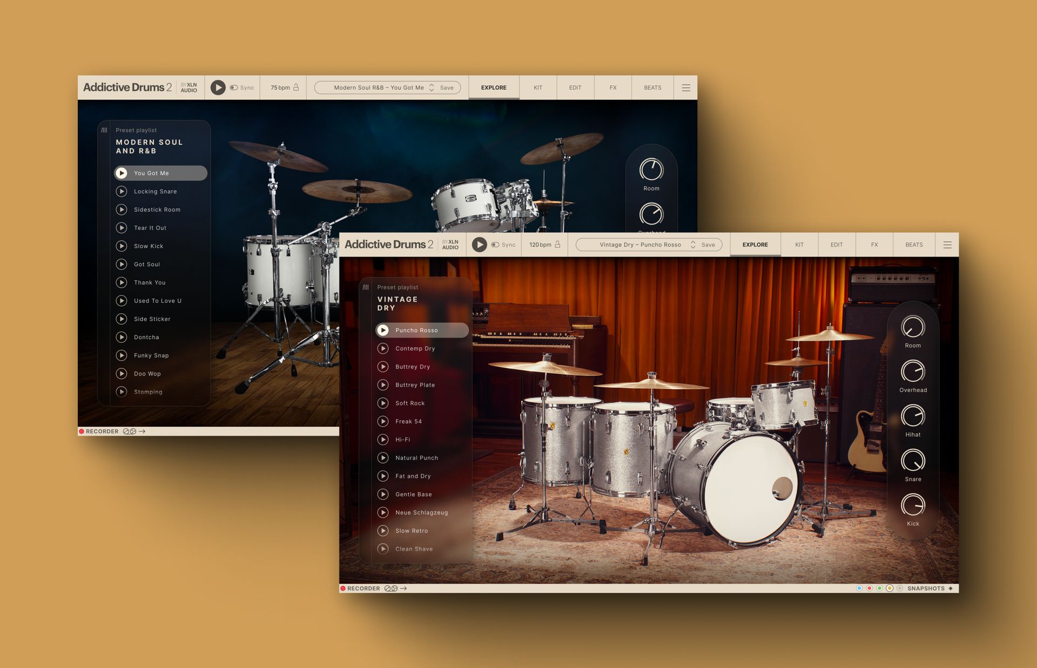Play the Natural Punch preset preview
Viewport: 1037px width, 668px height.
(383, 458)
